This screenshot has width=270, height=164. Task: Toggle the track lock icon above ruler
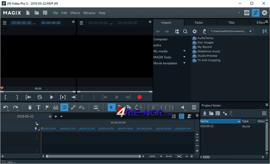point(37,124)
